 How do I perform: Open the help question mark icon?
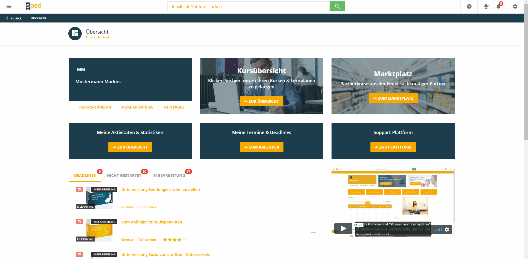469,6
